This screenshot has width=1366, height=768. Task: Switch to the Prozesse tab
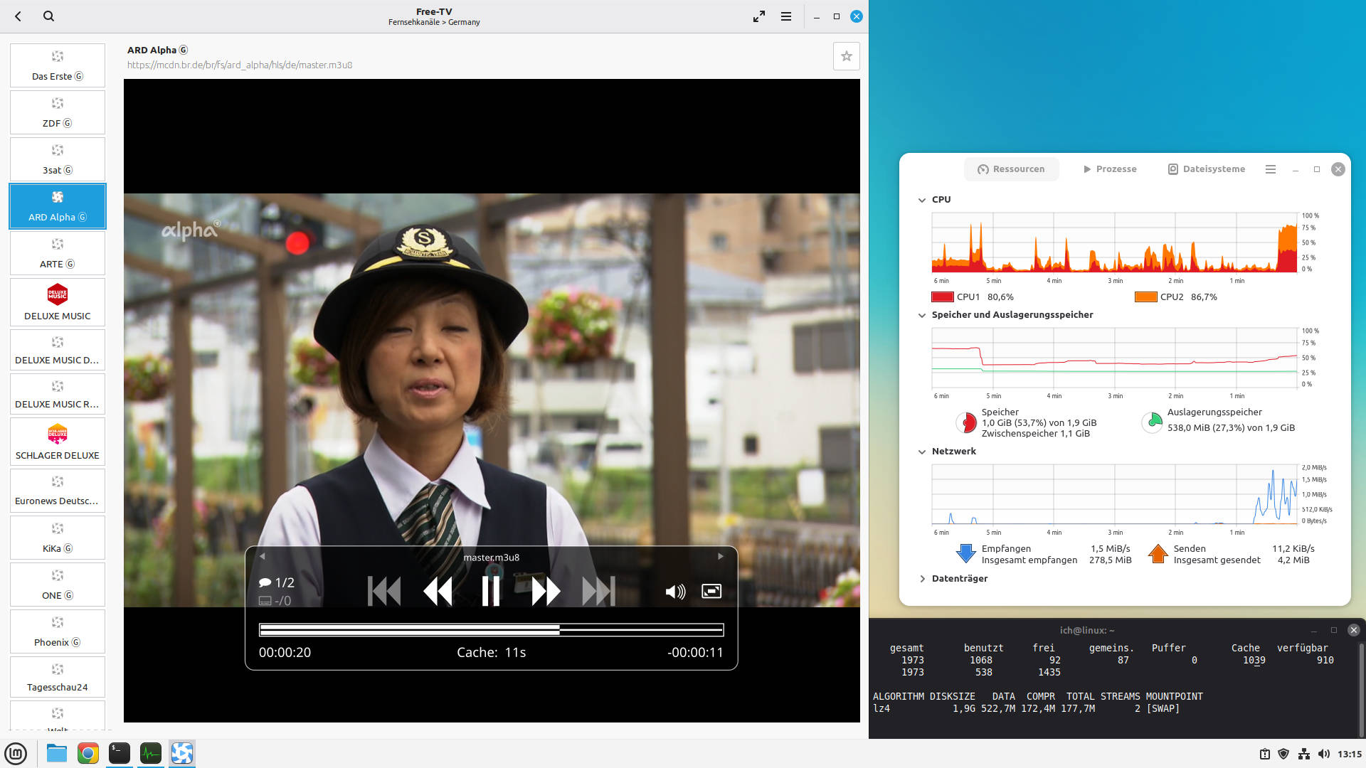[1109, 169]
